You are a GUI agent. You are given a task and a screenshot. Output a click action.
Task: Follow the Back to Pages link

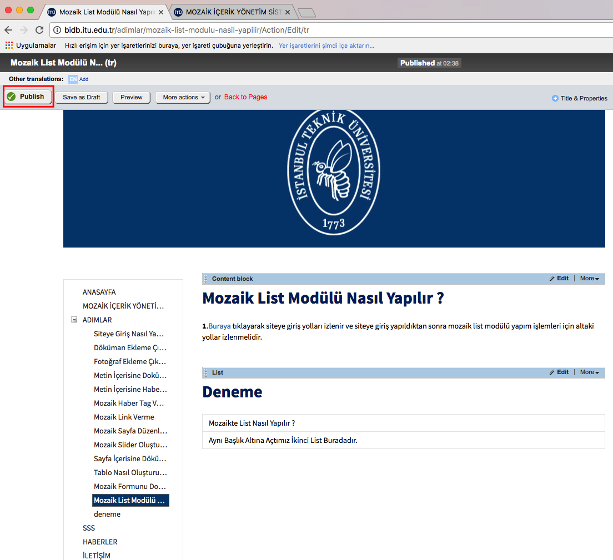245,97
